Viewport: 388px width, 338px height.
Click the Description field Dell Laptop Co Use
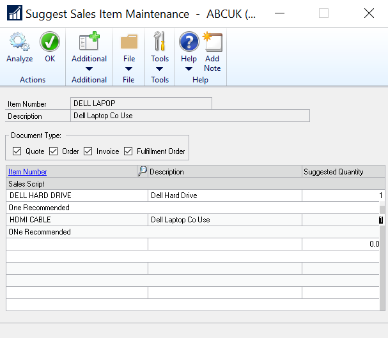pos(190,116)
